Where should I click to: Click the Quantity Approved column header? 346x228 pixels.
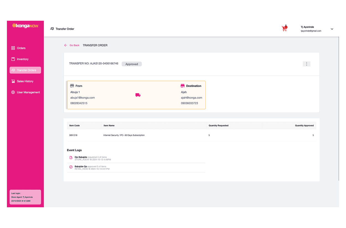(x=304, y=125)
